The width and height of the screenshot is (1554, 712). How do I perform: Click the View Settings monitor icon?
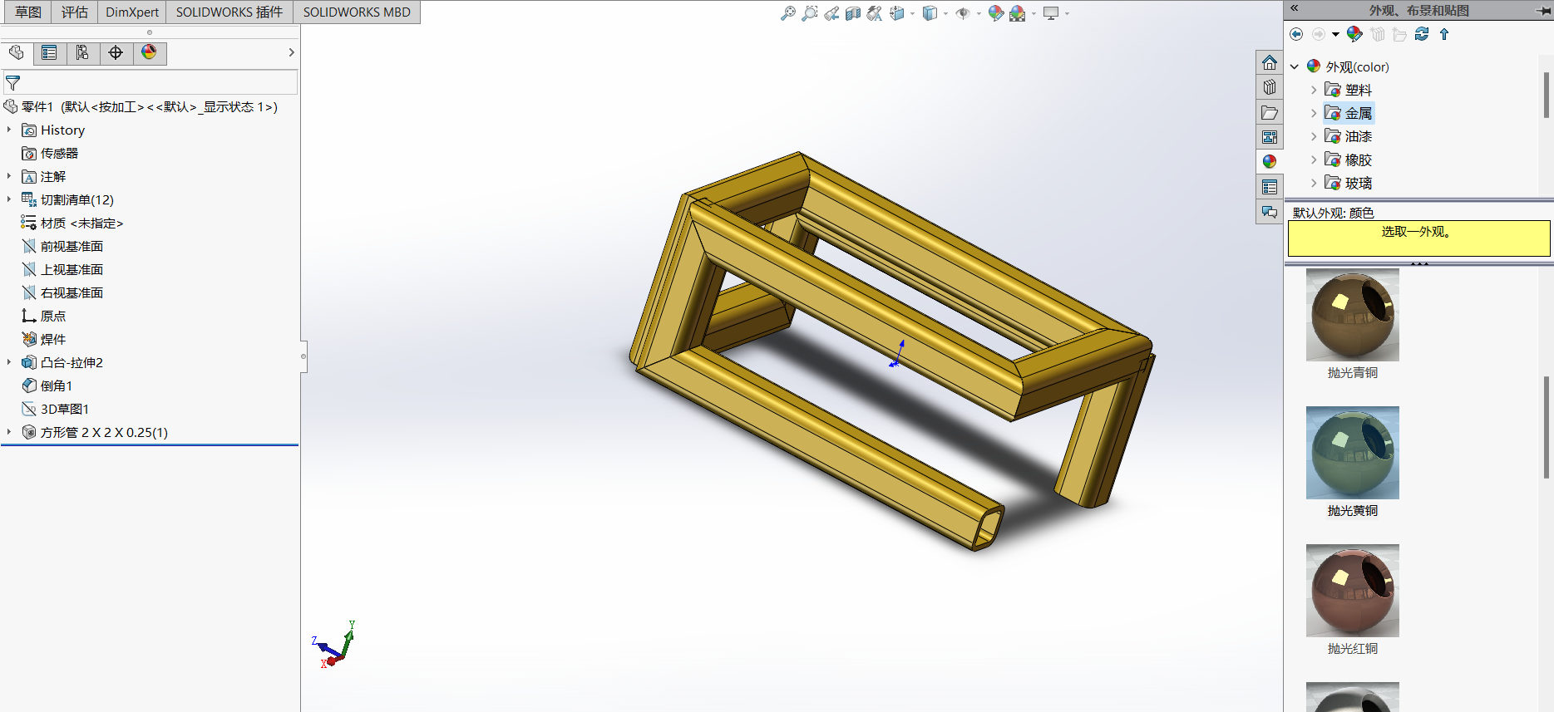pyautogui.click(x=1051, y=13)
